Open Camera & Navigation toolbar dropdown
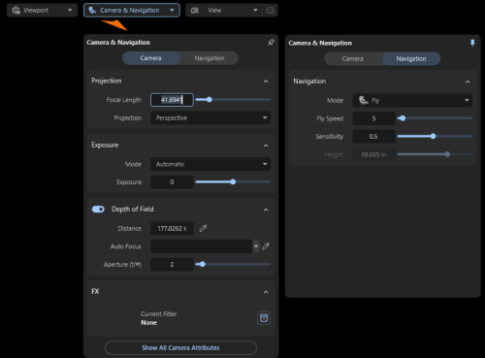485x358 pixels. point(132,11)
